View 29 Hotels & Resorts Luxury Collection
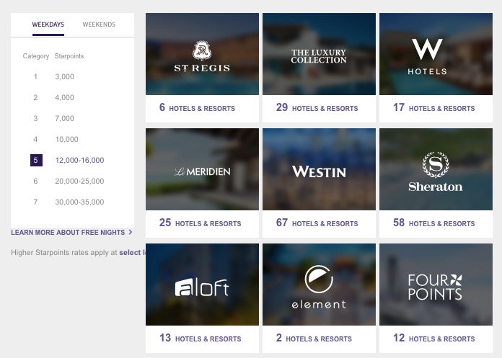The image size is (502, 358). [x=317, y=107]
